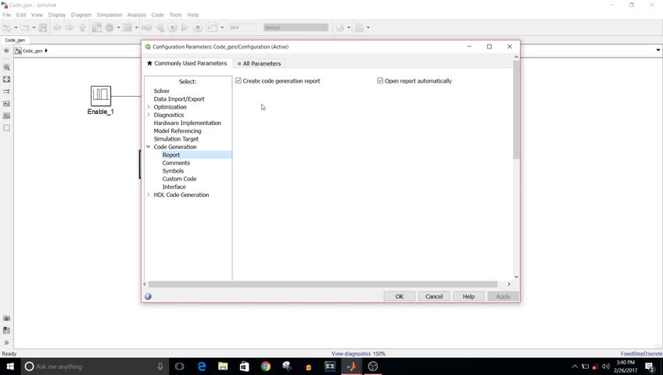The height and width of the screenshot is (375, 663).
Task: Open the Model Advisor dropdown arrow
Action: (349, 27)
